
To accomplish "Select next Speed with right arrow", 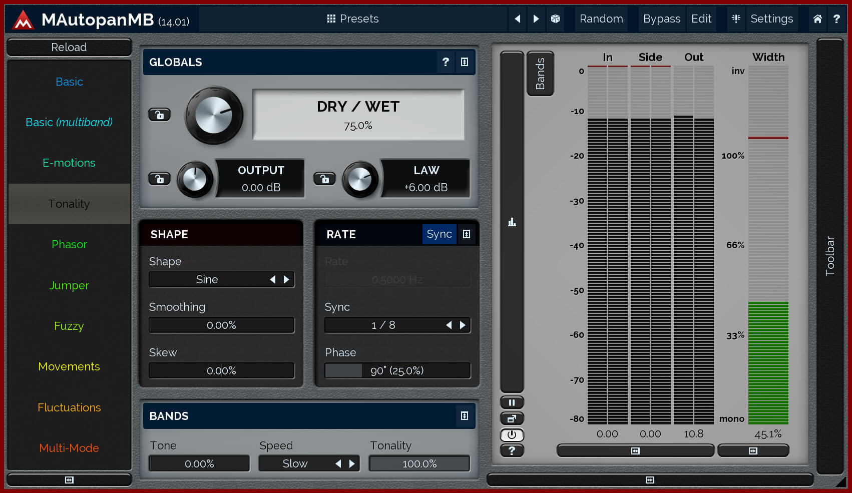I will [x=352, y=463].
